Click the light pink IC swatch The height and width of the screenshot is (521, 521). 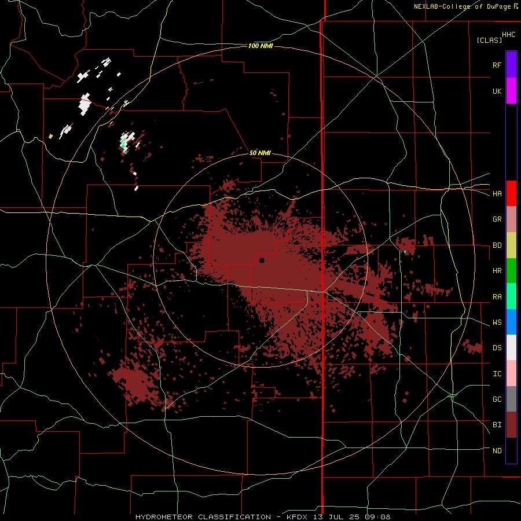click(511, 373)
